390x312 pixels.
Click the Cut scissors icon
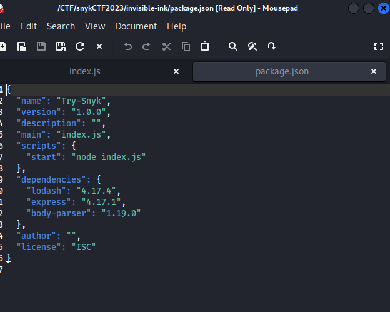click(x=166, y=46)
